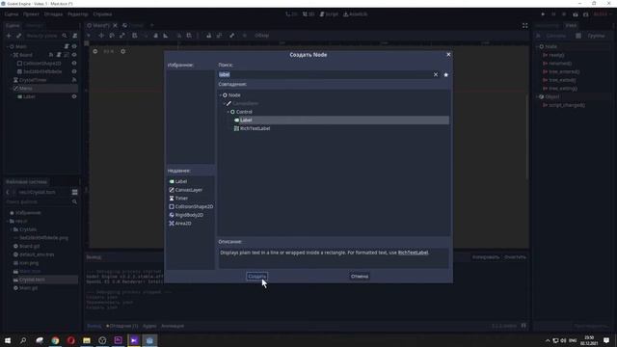
Task: Switch to the 3D workspace
Action: 308,14
